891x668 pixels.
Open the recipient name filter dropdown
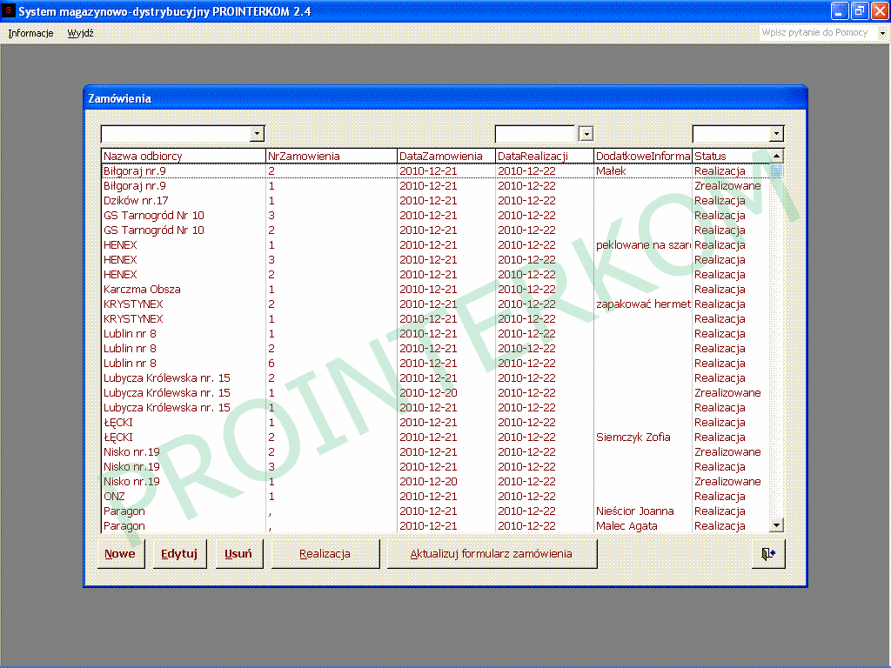point(257,134)
